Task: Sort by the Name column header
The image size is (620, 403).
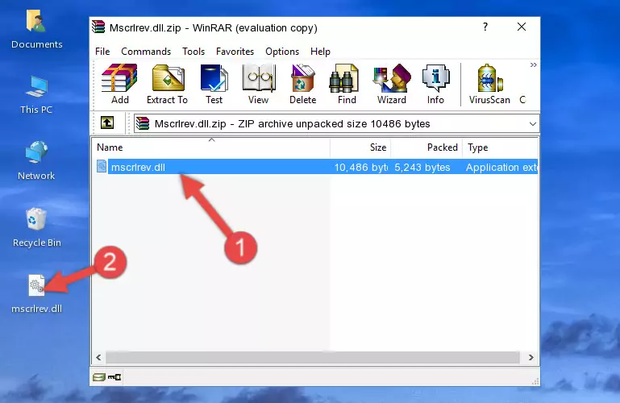Action: [x=211, y=147]
